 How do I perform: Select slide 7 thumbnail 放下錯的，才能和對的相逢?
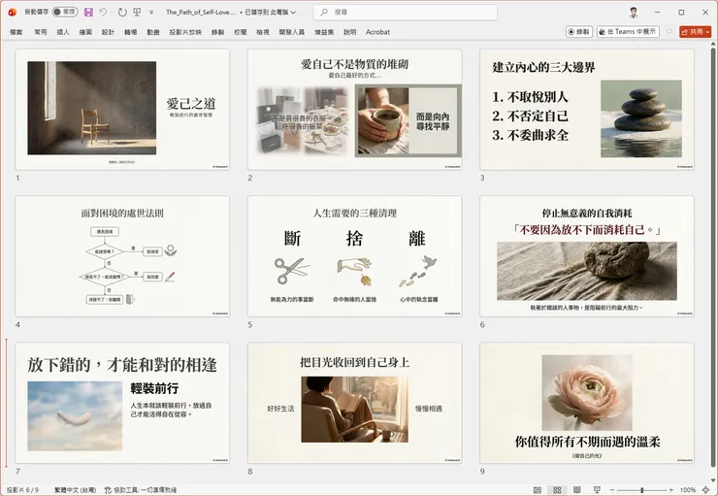coord(122,403)
